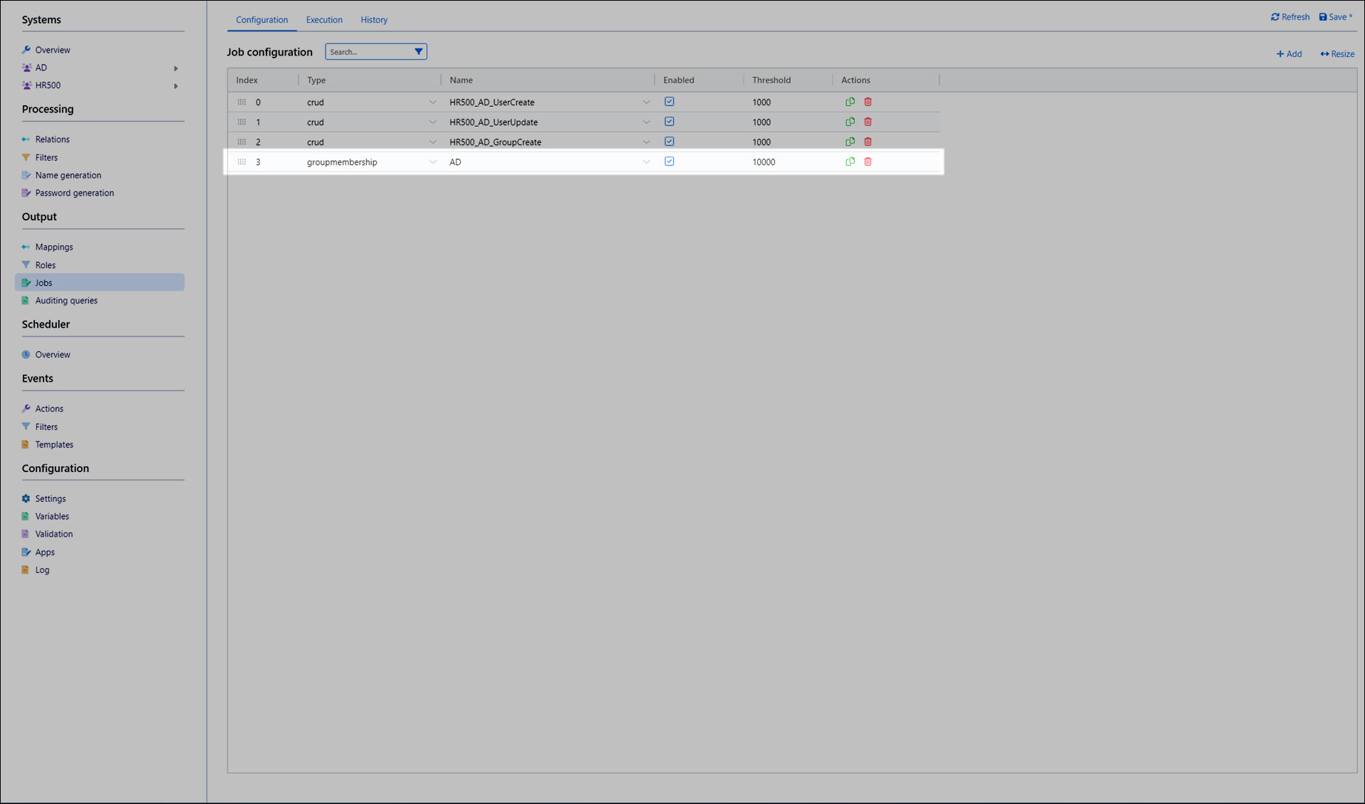Uncheck Enabled for the groupmembership job
The image size is (1365, 804).
point(669,161)
